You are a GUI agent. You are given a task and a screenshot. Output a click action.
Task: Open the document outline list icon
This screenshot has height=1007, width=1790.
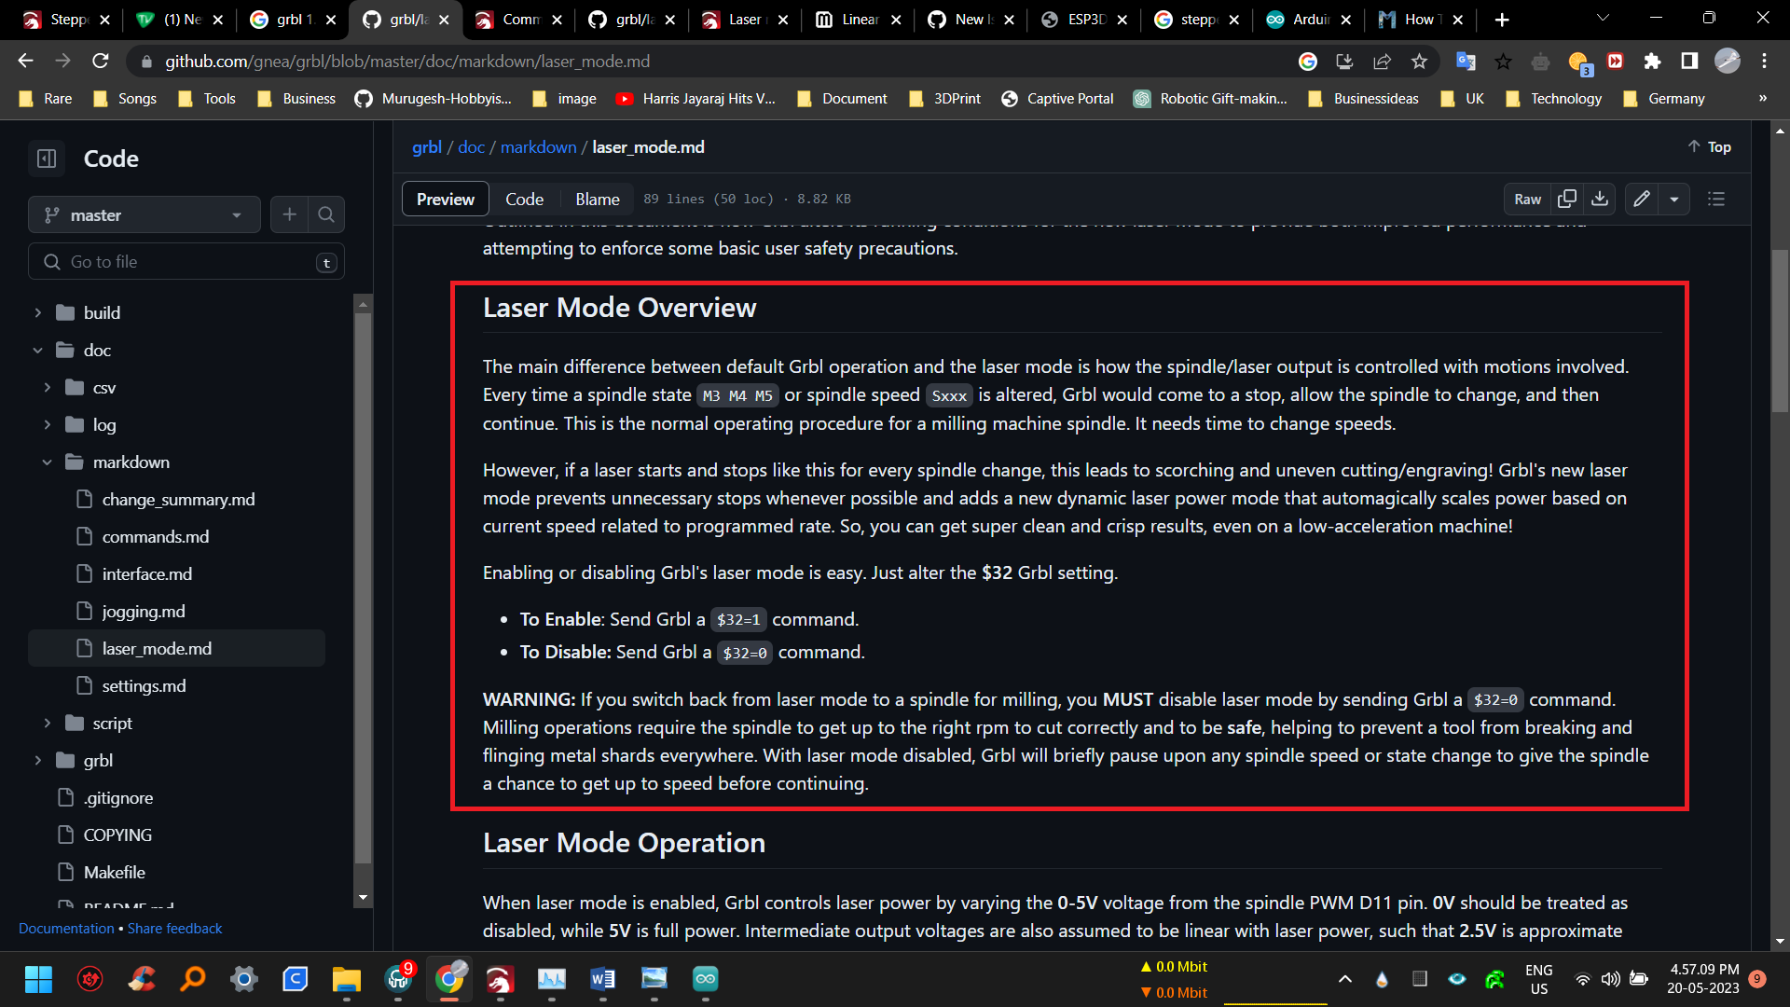click(1716, 199)
